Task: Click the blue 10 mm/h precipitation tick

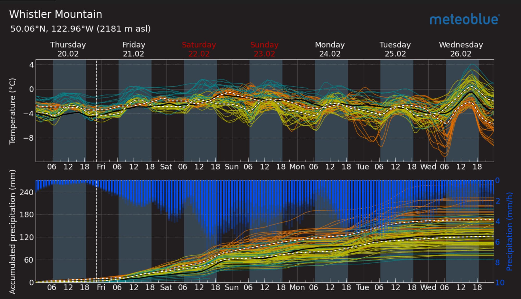Action: click(x=500, y=283)
